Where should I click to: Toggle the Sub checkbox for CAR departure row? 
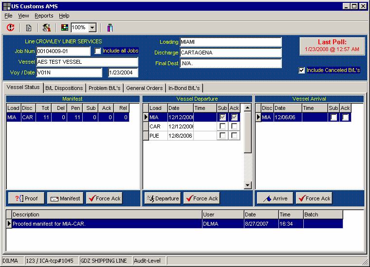click(222, 126)
